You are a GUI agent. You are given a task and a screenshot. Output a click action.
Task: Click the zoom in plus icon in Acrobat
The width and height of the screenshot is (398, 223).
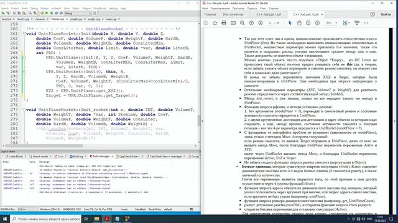click(x=317, y=23)
